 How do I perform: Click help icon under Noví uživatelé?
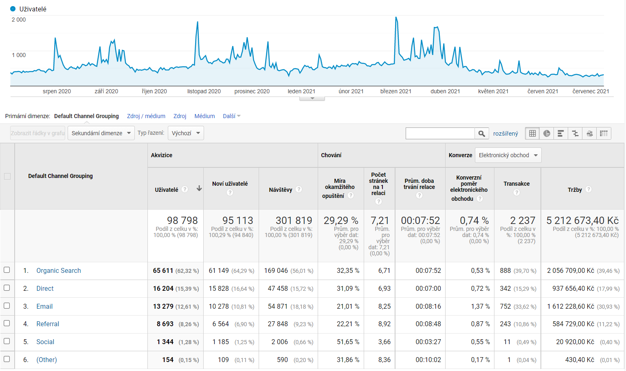[230, 192]
